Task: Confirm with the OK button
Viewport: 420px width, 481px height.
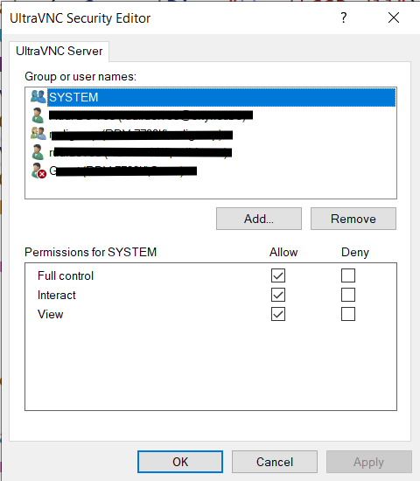Action: click(180, 462)
